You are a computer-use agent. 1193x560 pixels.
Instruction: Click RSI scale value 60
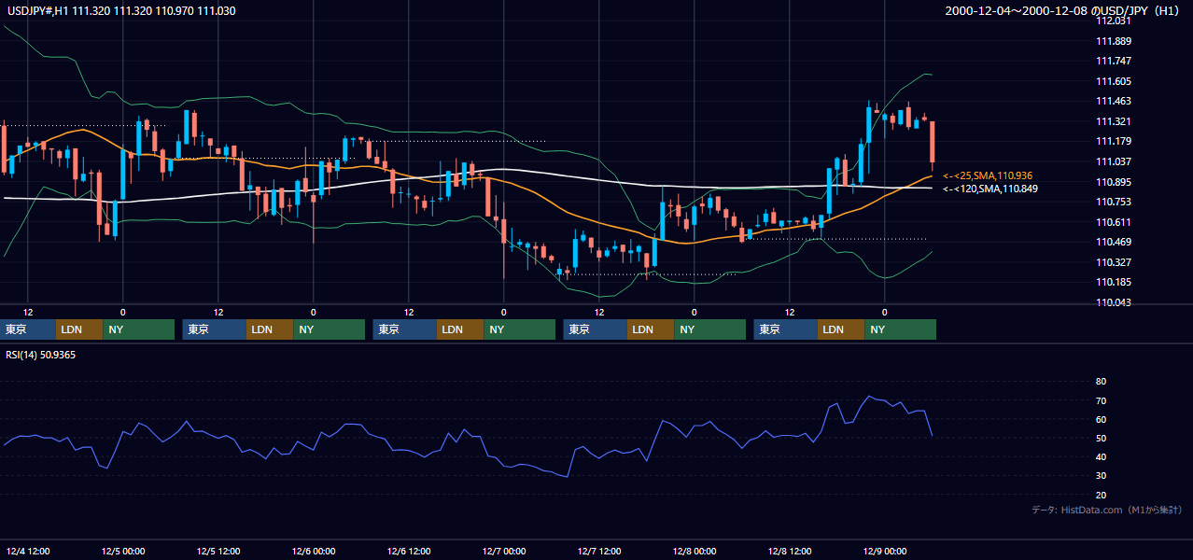coord(1101,419)
